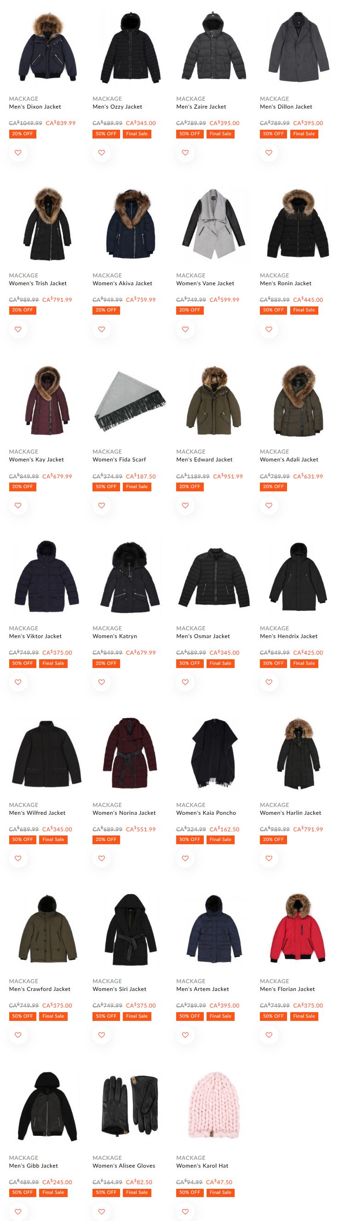Open Women's Akiva Jacket title link
This screenshot has width=345, height=1221.
[122, 283]
